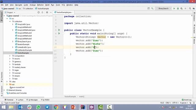Open the CRLF line separator selector

[x=168, y=103]
